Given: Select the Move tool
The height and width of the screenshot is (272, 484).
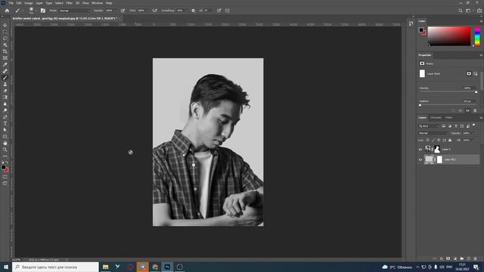Looking at the screenshot, I should pos(5,25).
